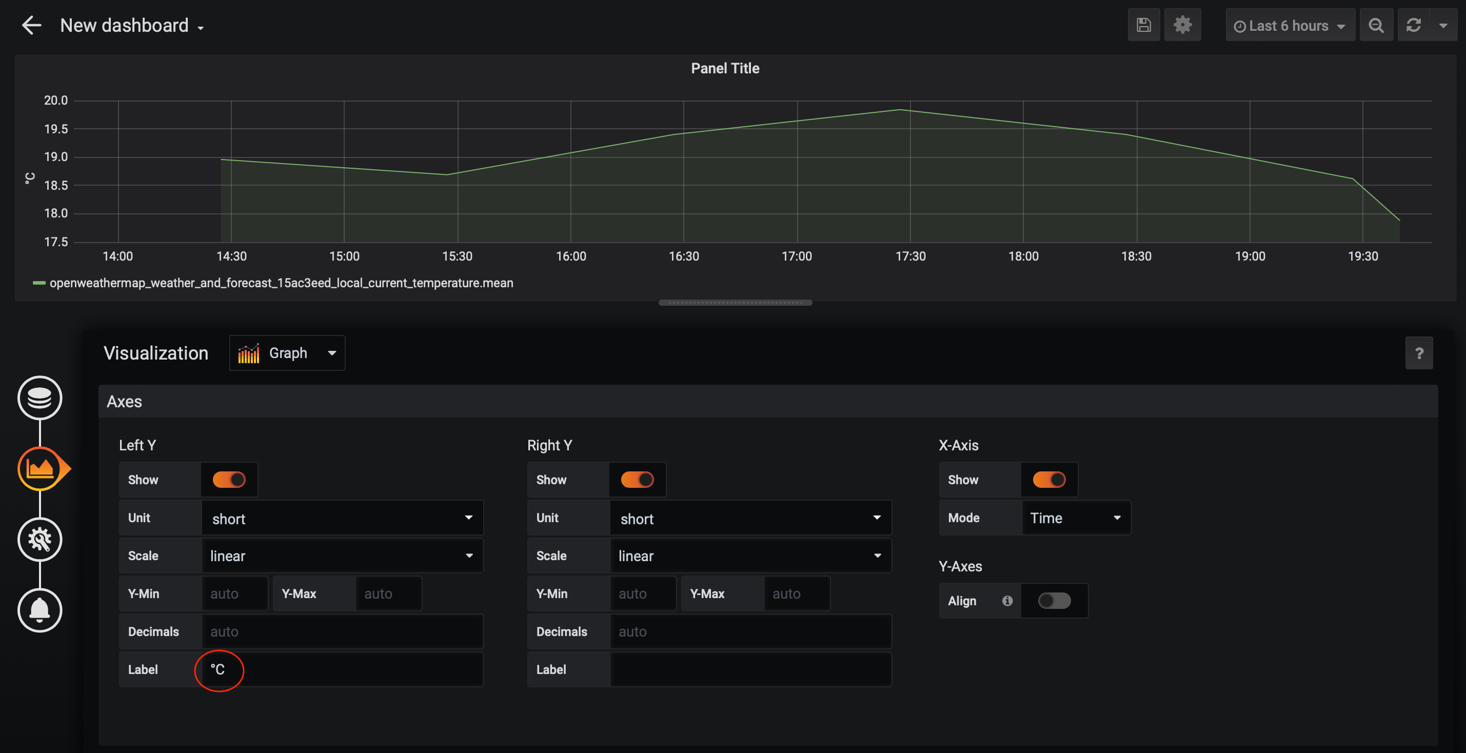Click the save dashboard icon

[1143, 25]
